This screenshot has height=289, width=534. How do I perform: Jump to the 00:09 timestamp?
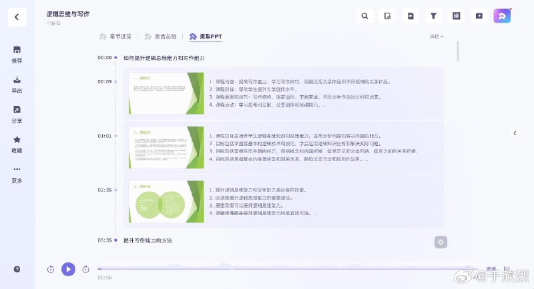click(105, 81)
